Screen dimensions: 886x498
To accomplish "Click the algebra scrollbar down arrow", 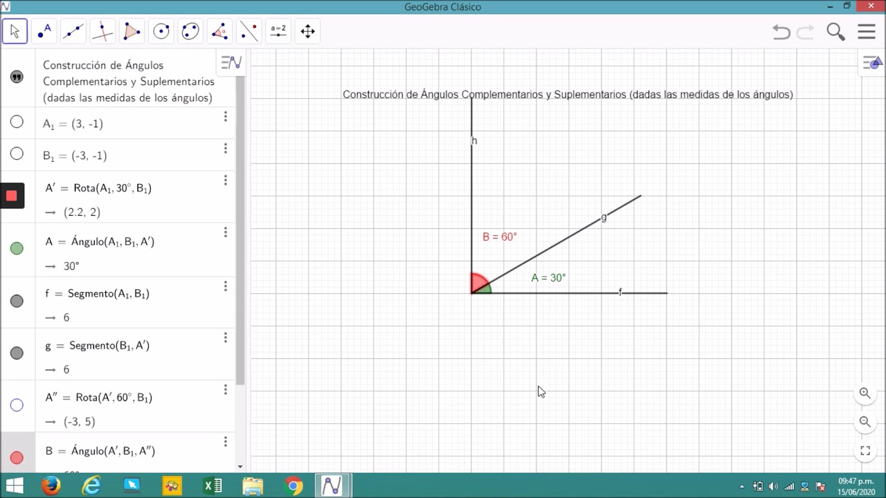I will [x=240, y=467].
